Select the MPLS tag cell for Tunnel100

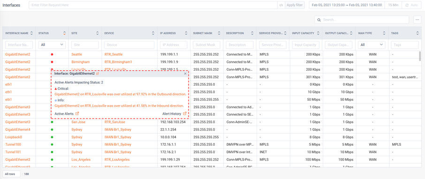[405, 145]
